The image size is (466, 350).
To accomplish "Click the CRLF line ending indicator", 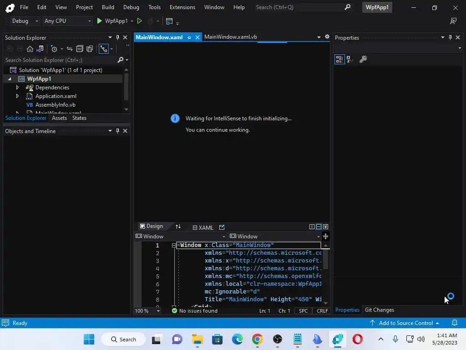I will coord(322,311).
